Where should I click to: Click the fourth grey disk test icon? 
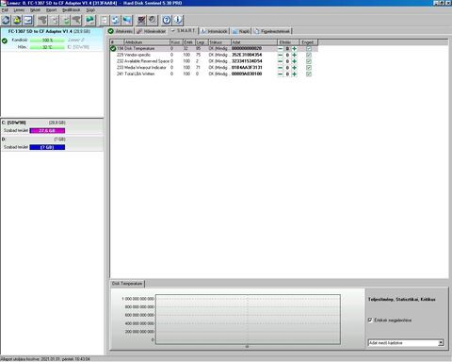pos(76,21)
